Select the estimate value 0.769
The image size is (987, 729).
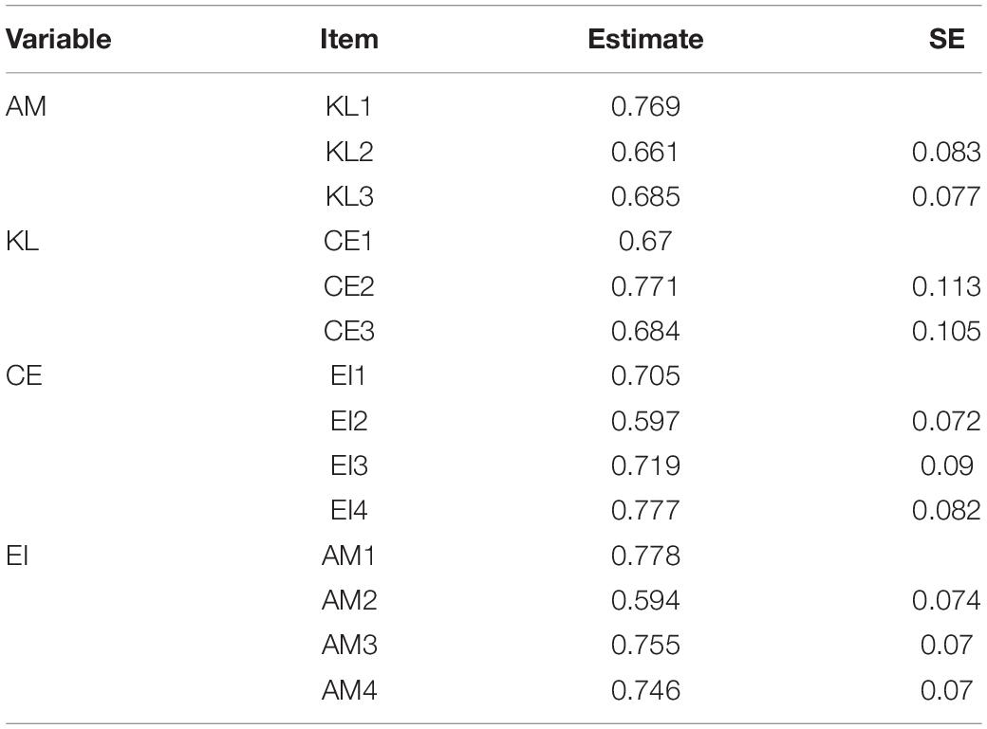pos(645,105)
